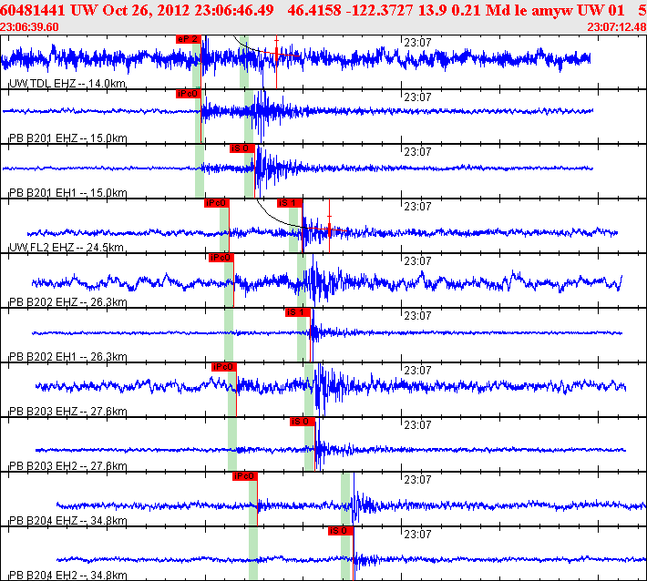
Task: Click the 23:07 minute label on B203 EH2
Action: coord(417,425)
